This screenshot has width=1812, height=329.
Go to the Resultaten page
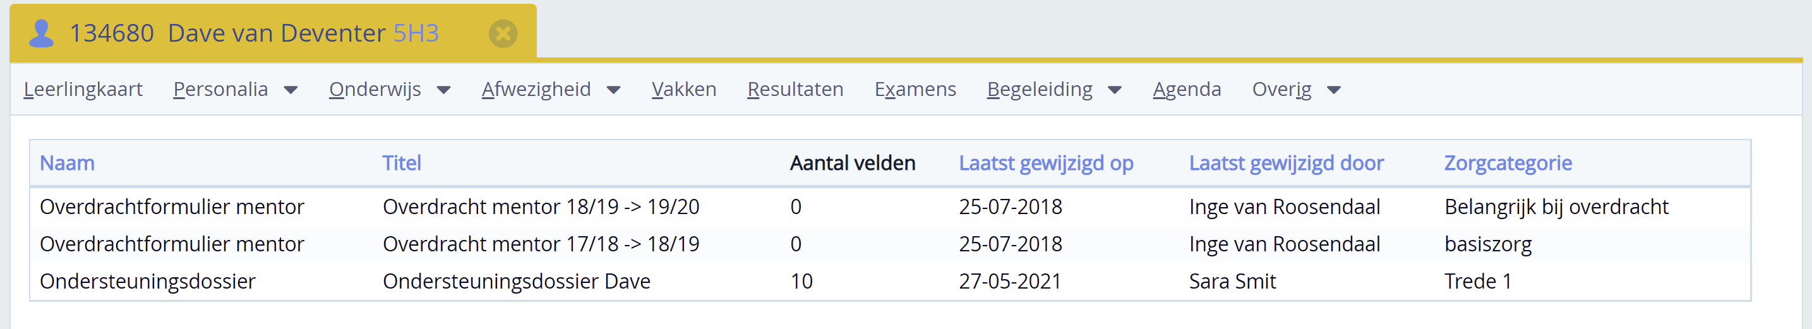pos(795,89)
